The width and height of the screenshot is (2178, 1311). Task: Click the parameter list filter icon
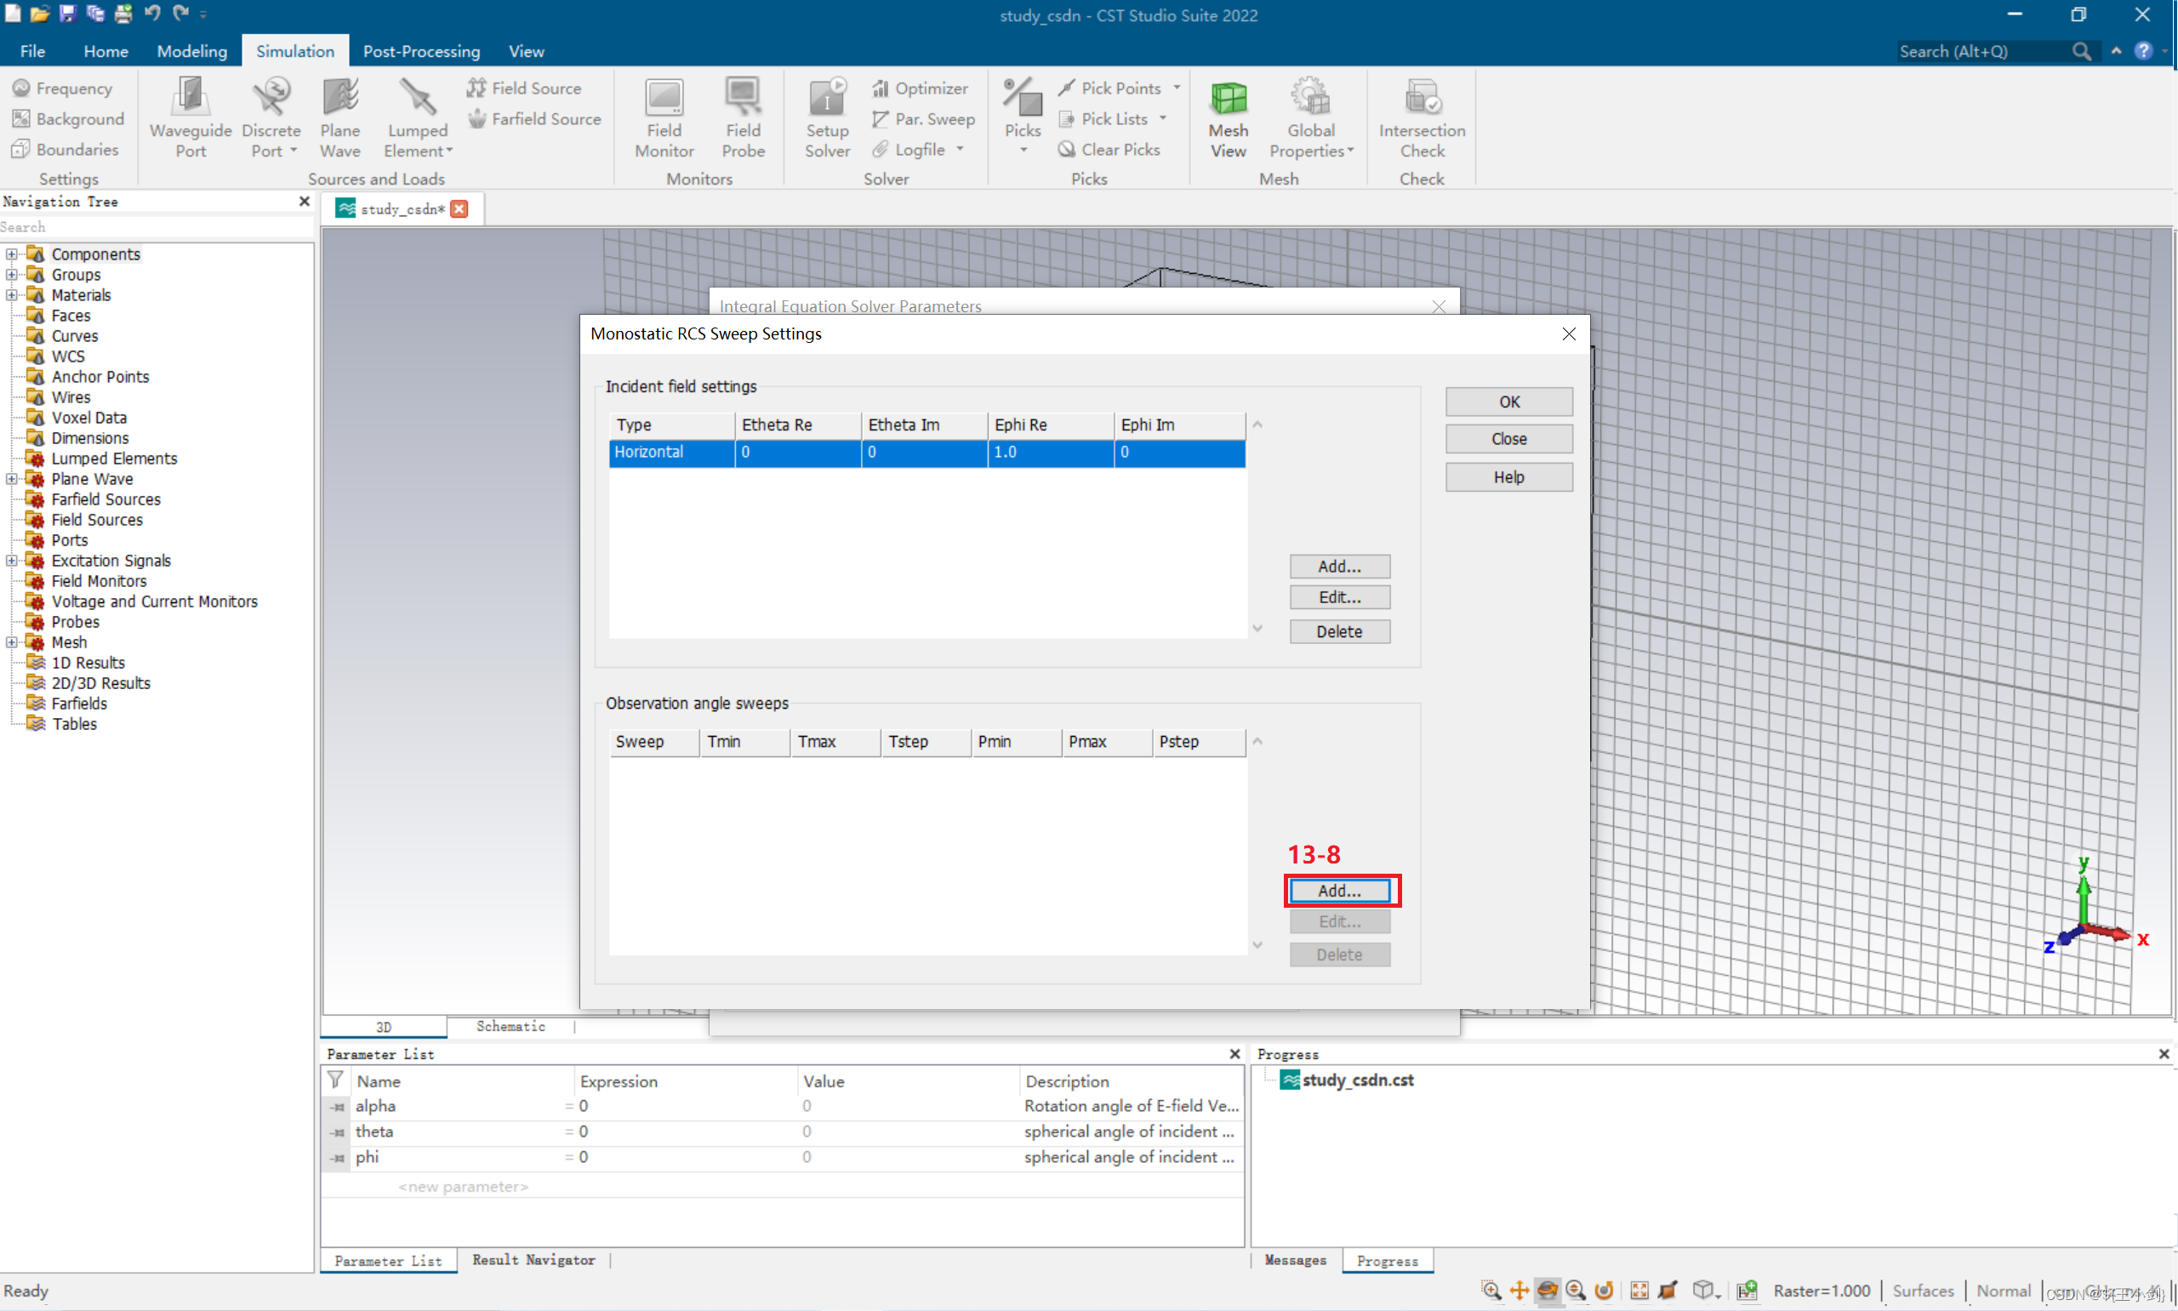[x=335, y=1080]
